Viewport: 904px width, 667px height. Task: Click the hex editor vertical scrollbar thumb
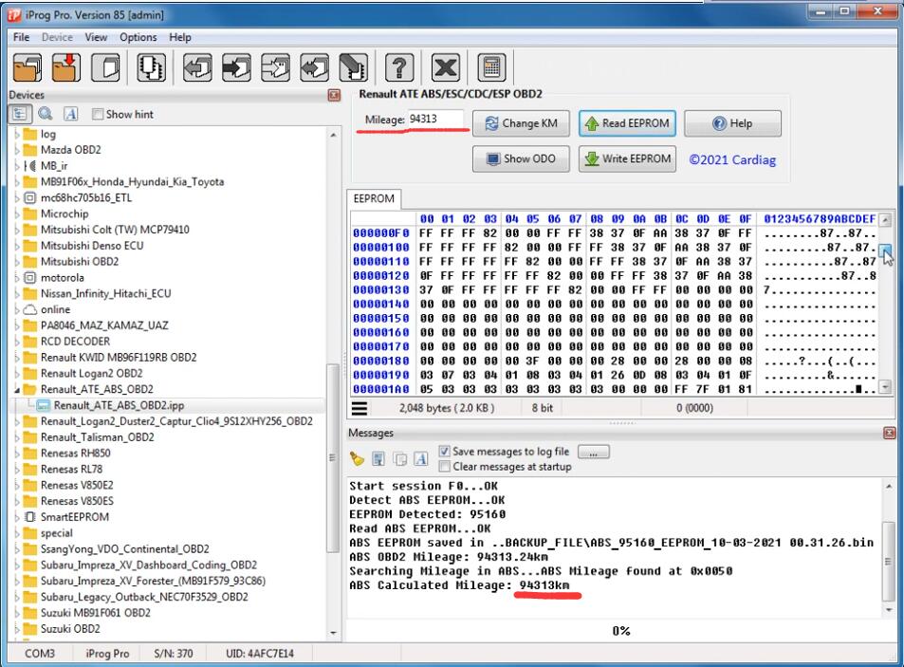click(886, 250)
